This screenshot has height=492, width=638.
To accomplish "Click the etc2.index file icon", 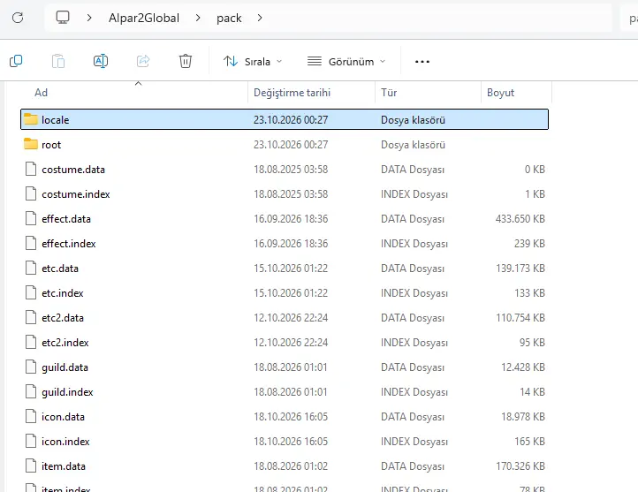I will coord(31,342).
